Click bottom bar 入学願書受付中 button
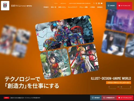 click(x=109, y=98)
